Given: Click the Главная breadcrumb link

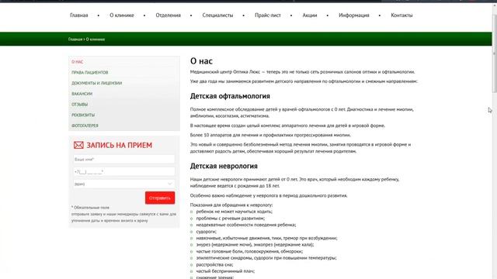Looking at the screenshot, I should pyautogui.click(x=75, y=40).
